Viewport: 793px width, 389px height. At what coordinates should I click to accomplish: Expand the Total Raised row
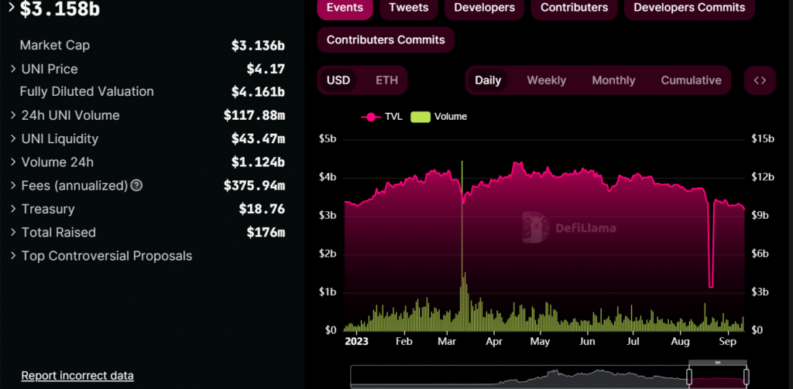pyautogui.click(x=14, y=233)
